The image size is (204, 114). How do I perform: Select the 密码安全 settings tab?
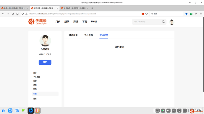(x=104, y=35)
